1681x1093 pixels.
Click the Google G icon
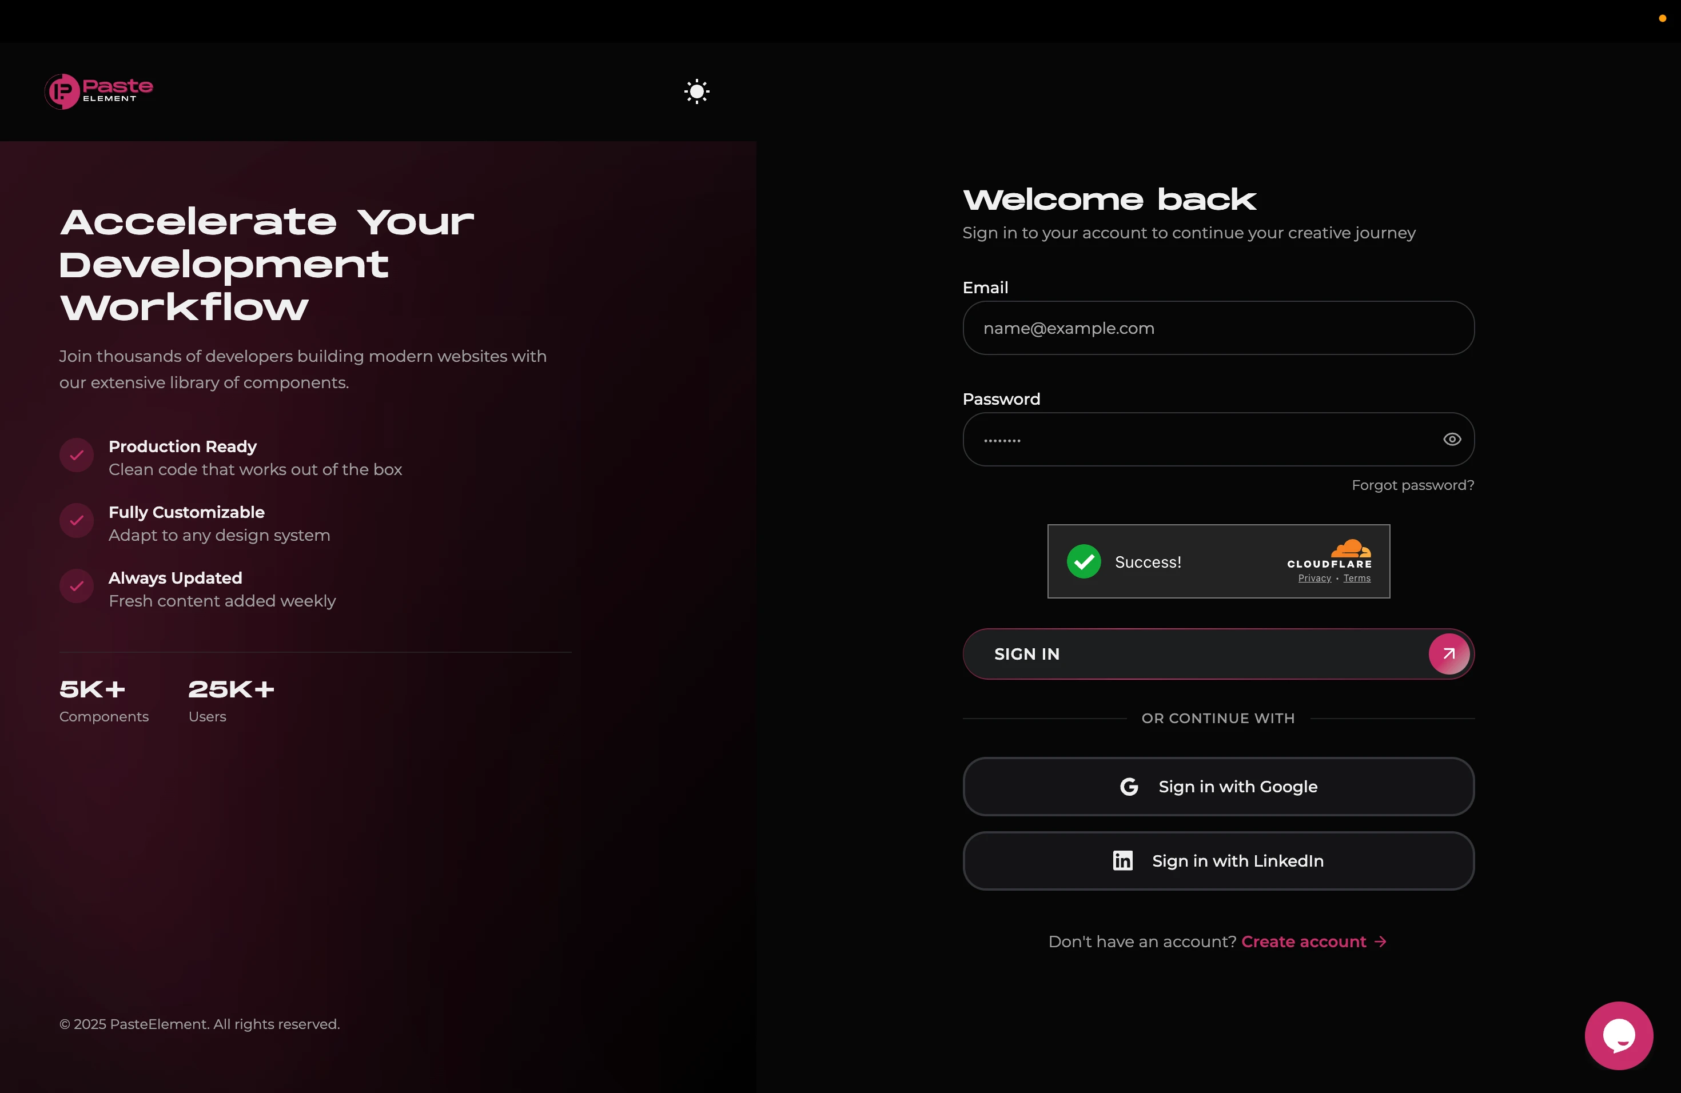[x=1129, y=787]
